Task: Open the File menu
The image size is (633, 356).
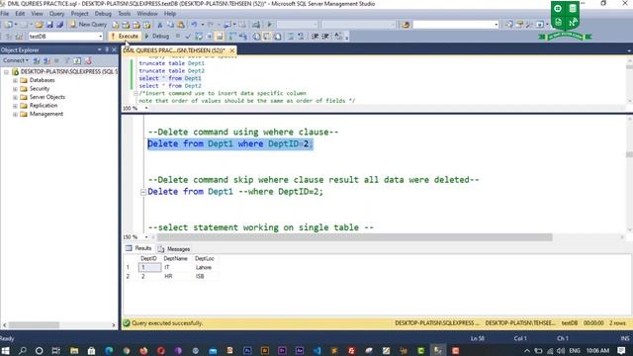Action: [x=5, y=14]
